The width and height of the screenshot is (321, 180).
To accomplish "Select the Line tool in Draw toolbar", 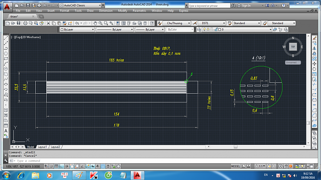I will tap(6, 38).
